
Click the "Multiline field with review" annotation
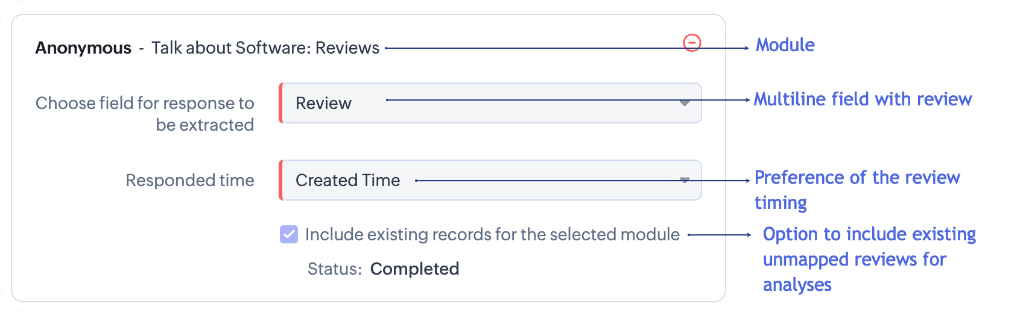point(863,99)
